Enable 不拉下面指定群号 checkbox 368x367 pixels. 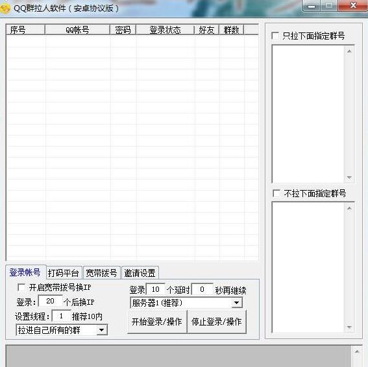276,193
